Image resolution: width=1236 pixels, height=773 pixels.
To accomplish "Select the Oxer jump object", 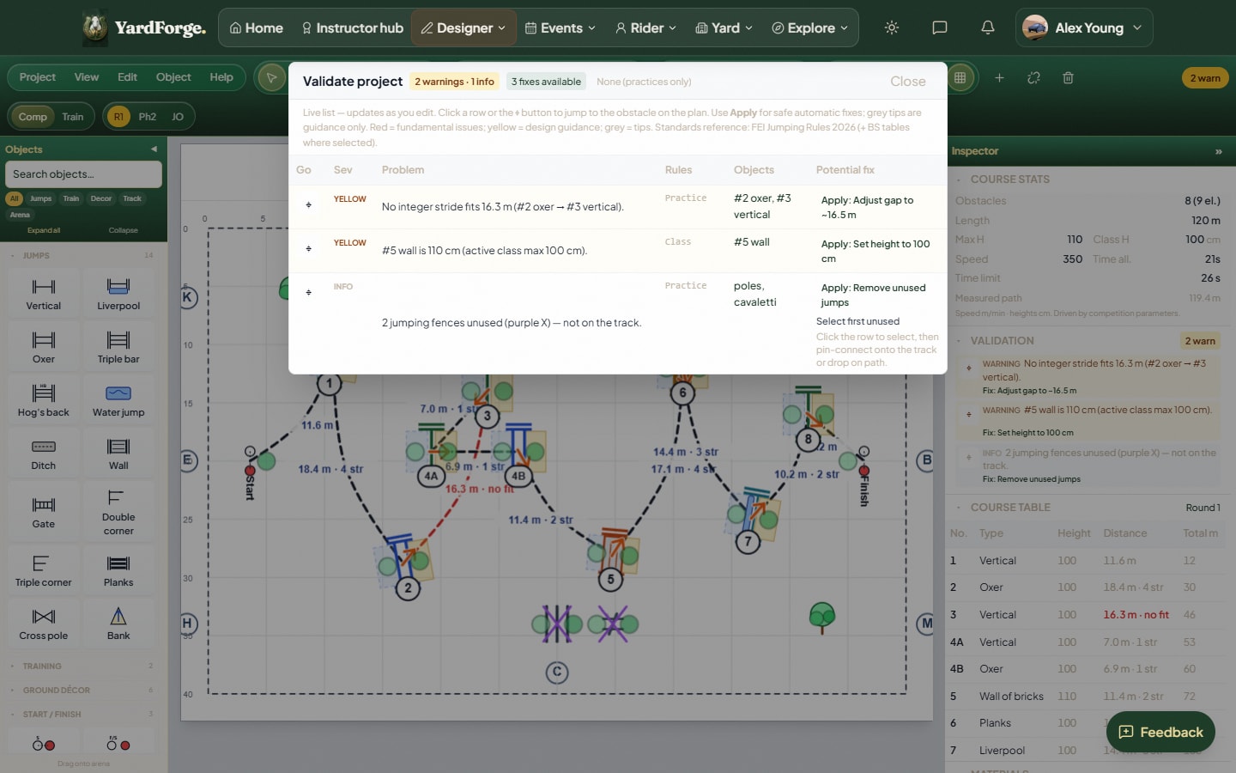I will coord(44,347).
